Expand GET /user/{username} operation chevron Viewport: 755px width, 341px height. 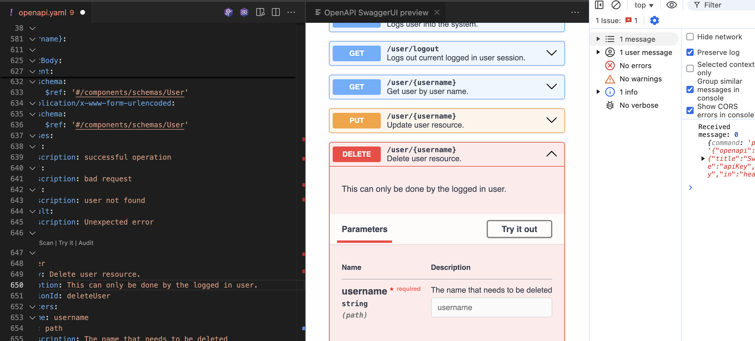click(x=551, y=87)
